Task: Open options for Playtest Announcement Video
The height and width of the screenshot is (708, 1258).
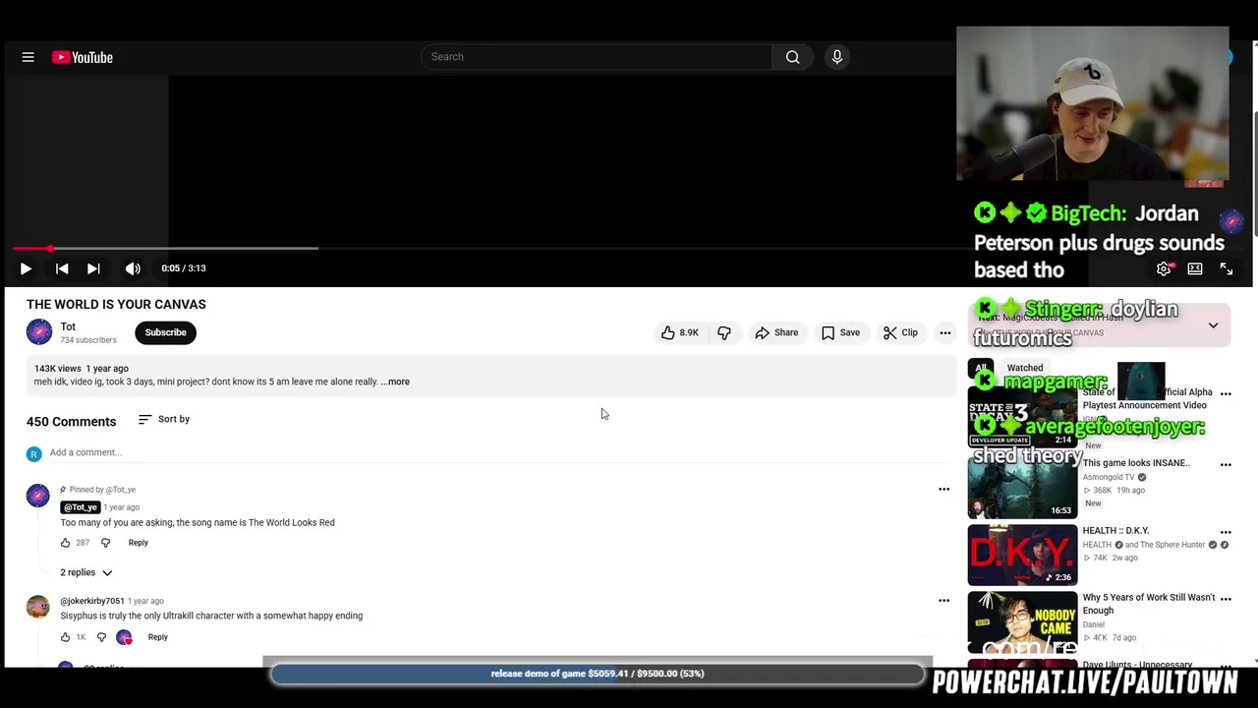Action: tap(1226, 393)
